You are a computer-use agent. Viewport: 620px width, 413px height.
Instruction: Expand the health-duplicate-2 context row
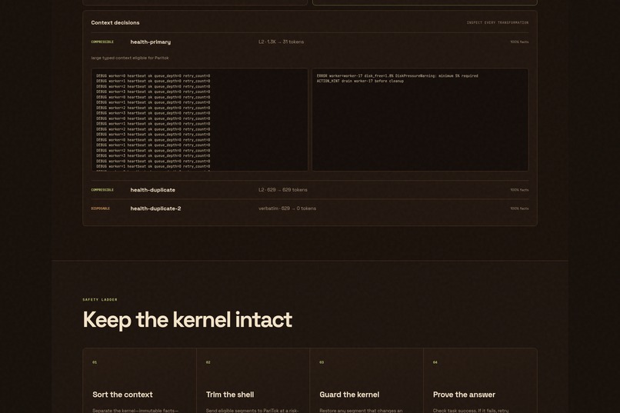(x=309, y=208)
